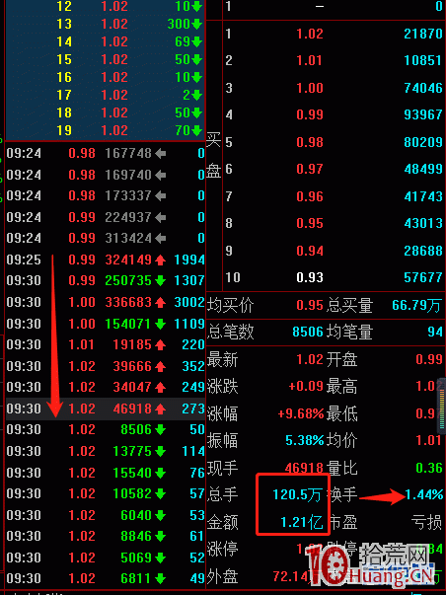Click the 均笔量 value 94
Screen dimensions: 446x595
(x=435, y=333)
